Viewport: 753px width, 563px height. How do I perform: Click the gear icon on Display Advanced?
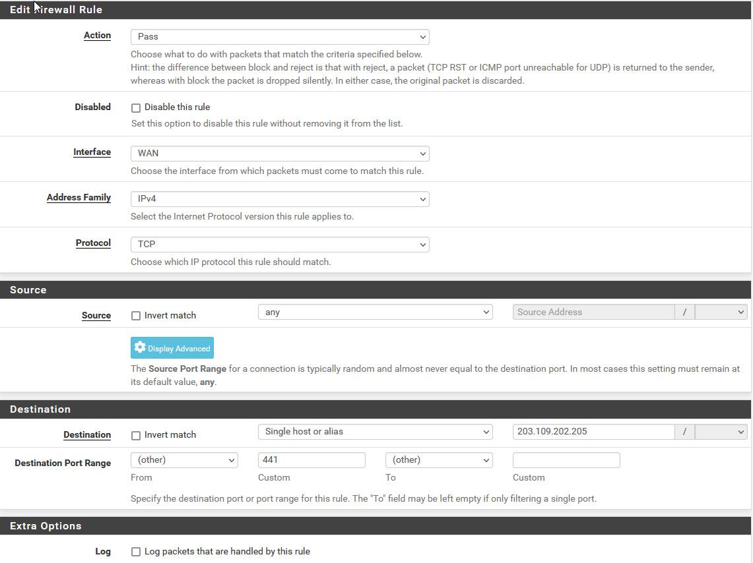click(x=140, y=347)
